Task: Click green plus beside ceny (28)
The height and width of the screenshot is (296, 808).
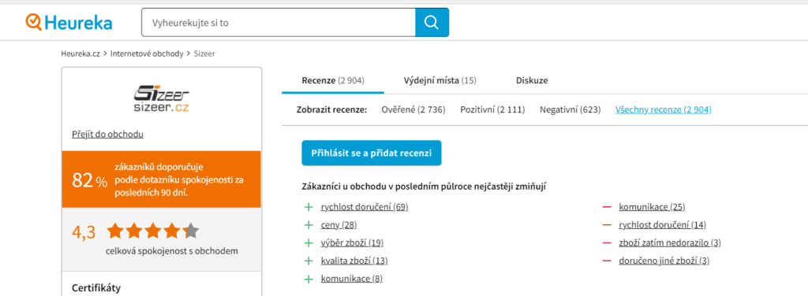Action: [x=309, y=225]
